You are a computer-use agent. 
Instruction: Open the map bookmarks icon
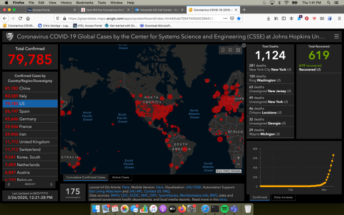(x=223, y=50)
